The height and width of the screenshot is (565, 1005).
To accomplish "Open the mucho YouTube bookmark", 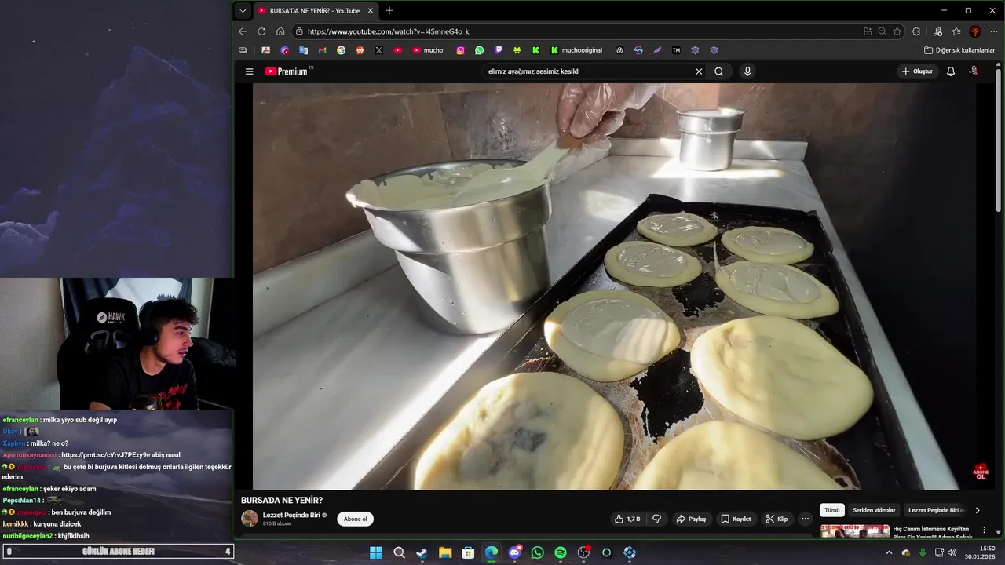I will [x=428, y=50].
